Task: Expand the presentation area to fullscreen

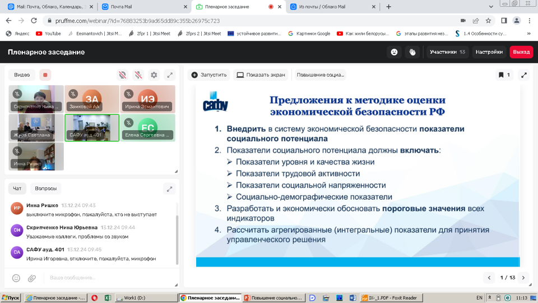Action: pos(524,75)
